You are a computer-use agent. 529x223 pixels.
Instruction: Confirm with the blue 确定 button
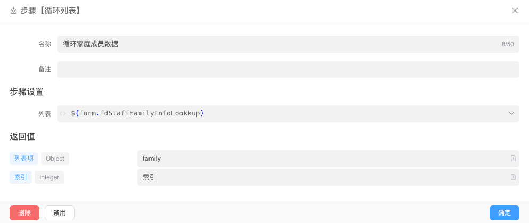tap(504, 213)
